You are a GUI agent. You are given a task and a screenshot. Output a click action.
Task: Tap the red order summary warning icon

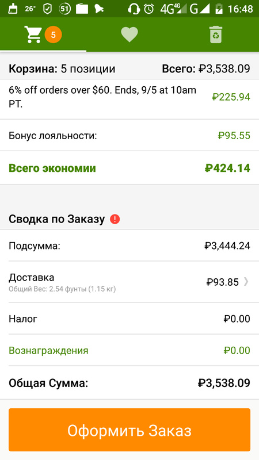(115, 219)
